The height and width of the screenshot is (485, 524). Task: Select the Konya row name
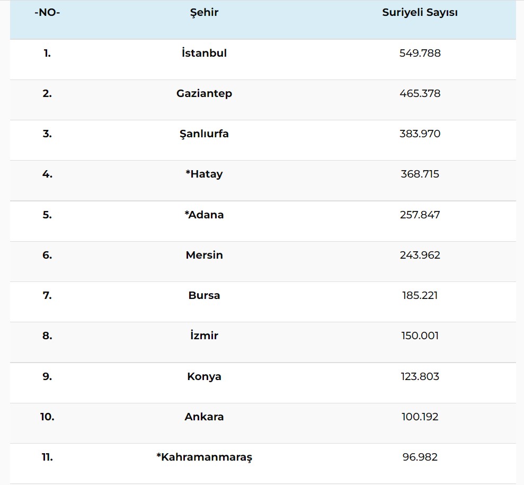204,376
